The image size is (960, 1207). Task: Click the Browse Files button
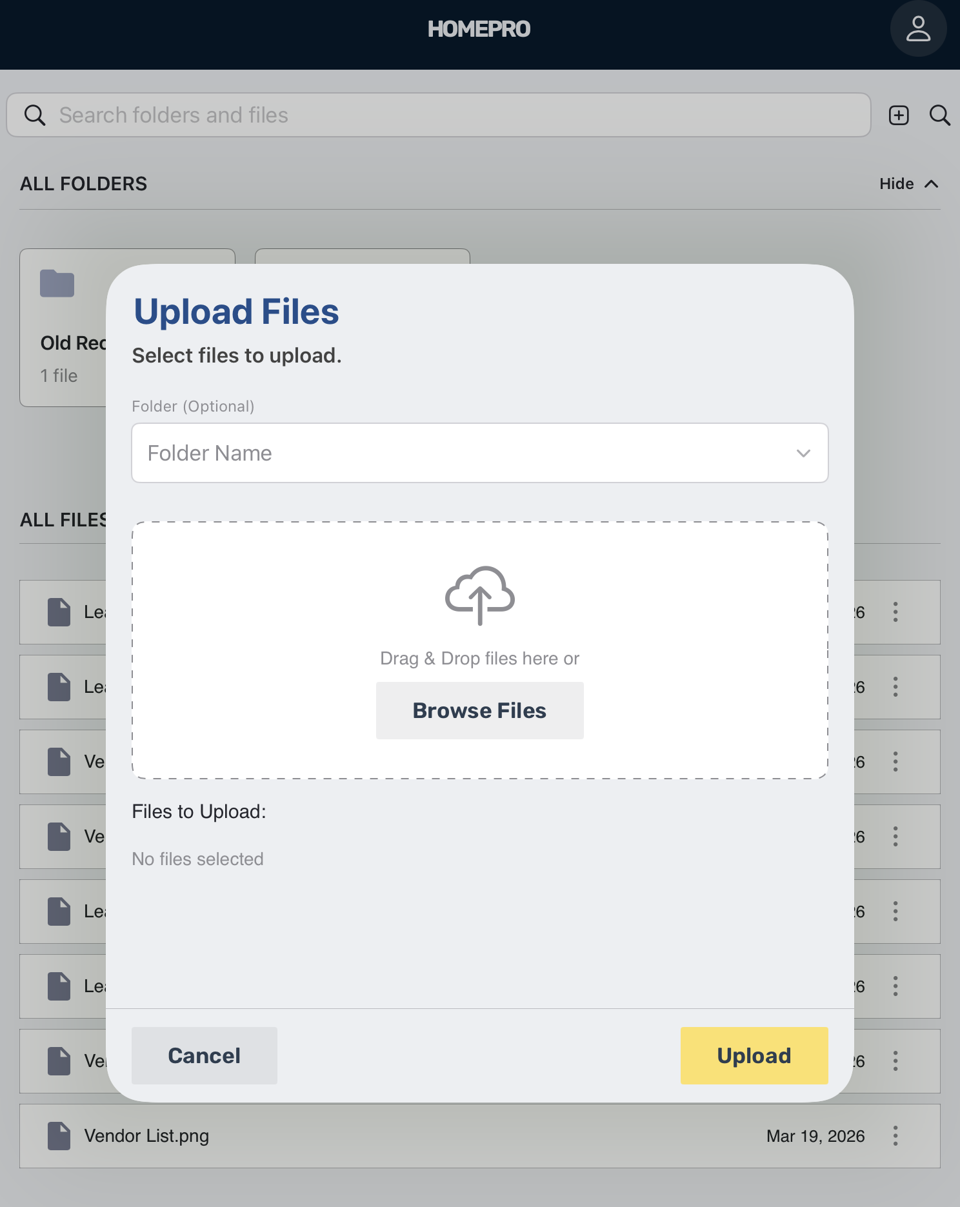click(x=480, y=710)
